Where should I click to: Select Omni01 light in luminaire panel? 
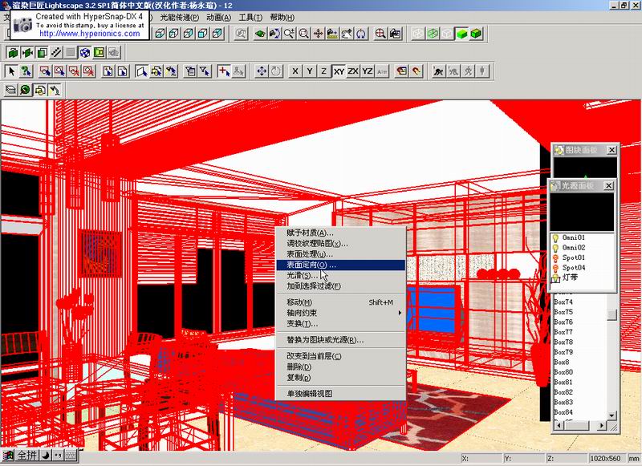click(x=573, y=237)
